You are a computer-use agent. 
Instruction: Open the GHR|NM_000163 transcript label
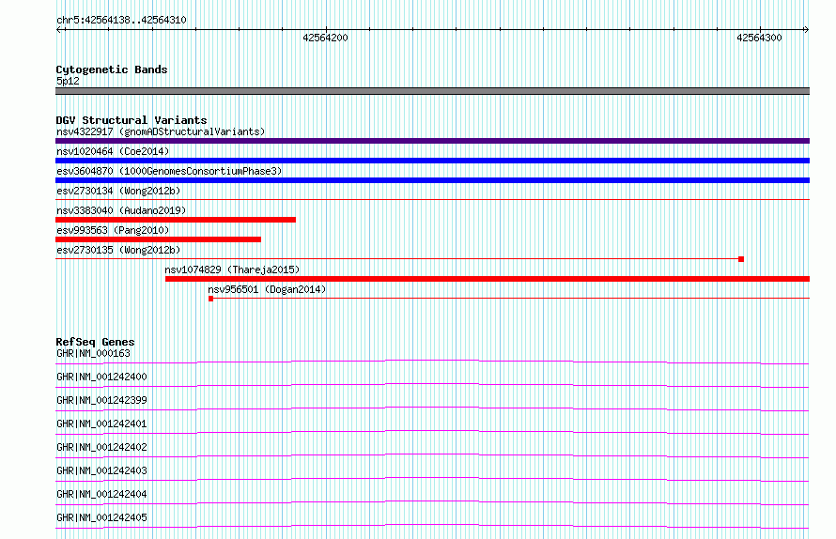pyautogui.click(x=93, y=353)
